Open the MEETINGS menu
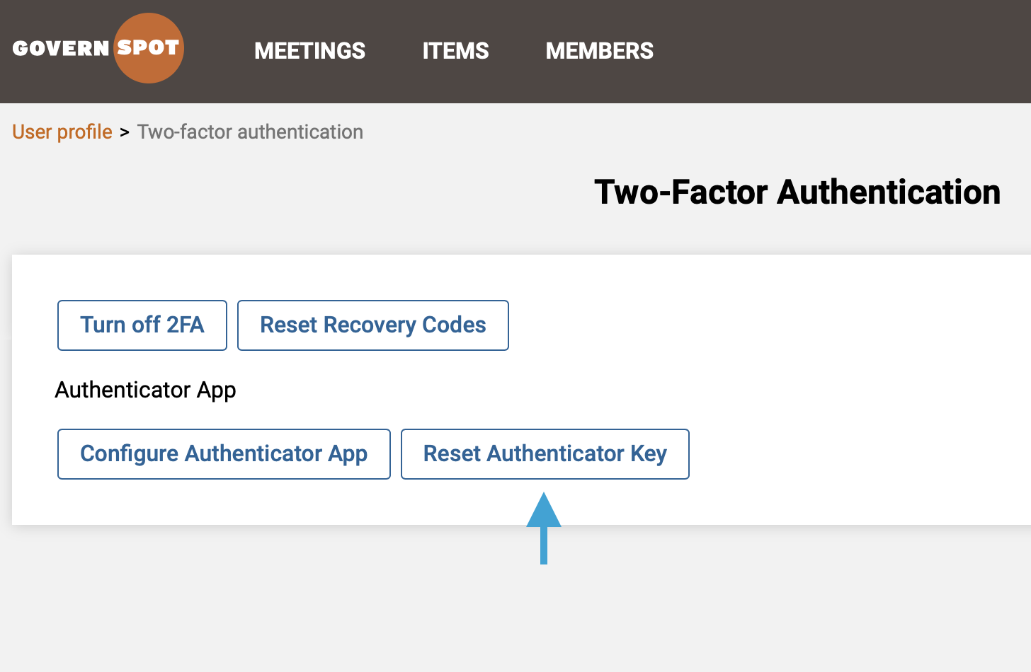Image resolution: width=1031 pixels, height=672 pixels. [x=309, y=50]
